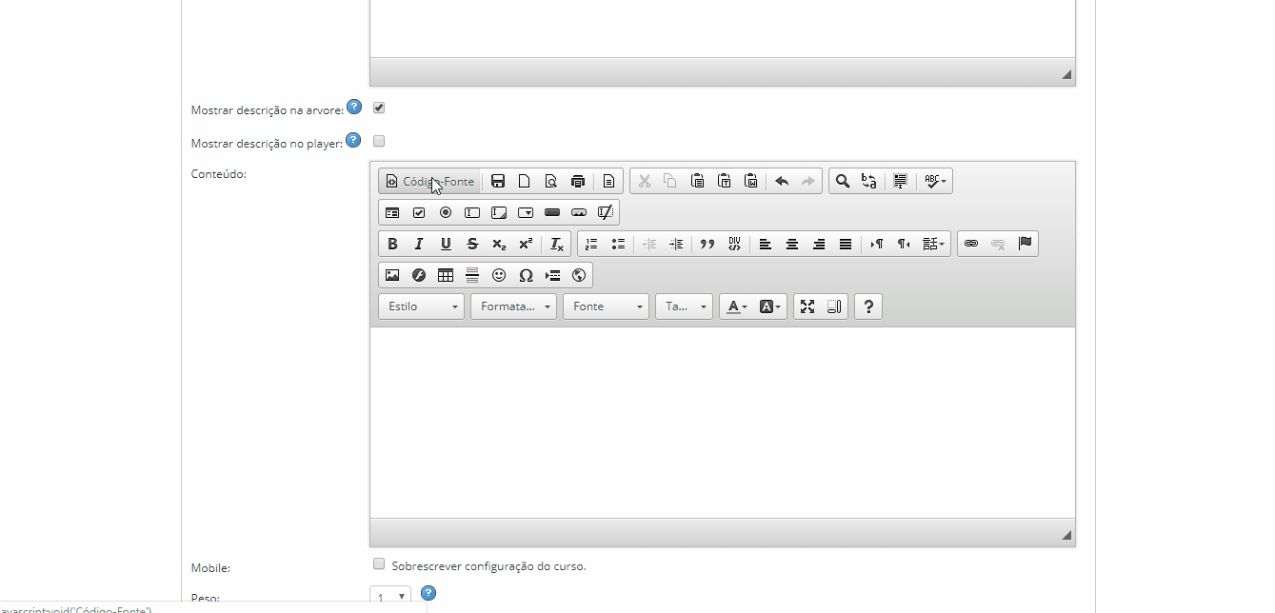Image resolution: width=1275 pixels, height=613 pixels.
Task: Align text to the right
Action: click(x=819, y=244)
